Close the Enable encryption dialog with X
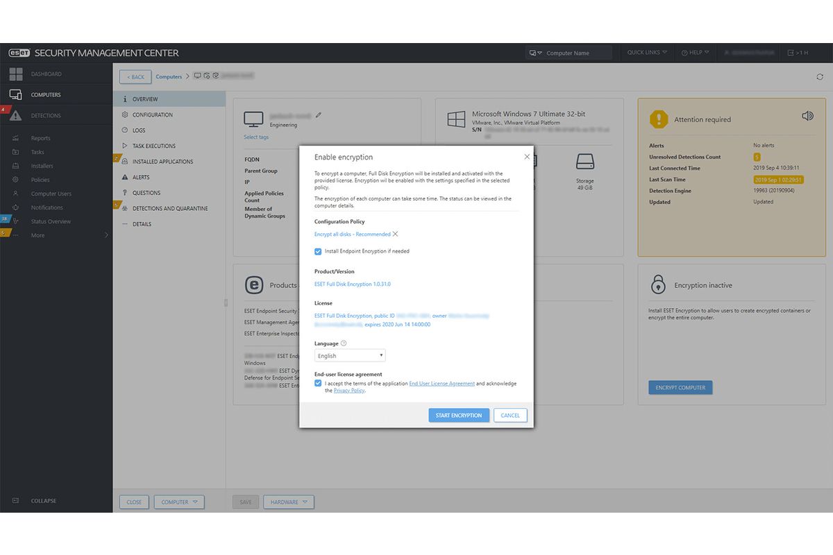 (x=527, y=157)
